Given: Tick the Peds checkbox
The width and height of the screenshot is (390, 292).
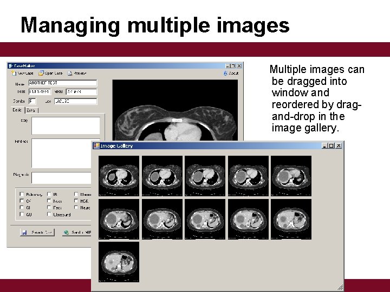Looking at the screenshot, I should [x=49, y=207].
